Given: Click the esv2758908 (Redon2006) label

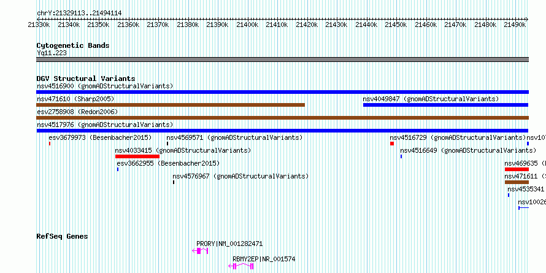Looking at the screenshot, I should (77, 112).
